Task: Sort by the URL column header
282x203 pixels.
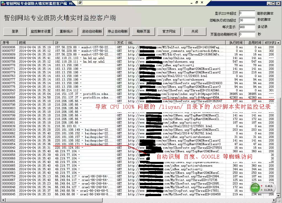Action: (x=176, y=43)
